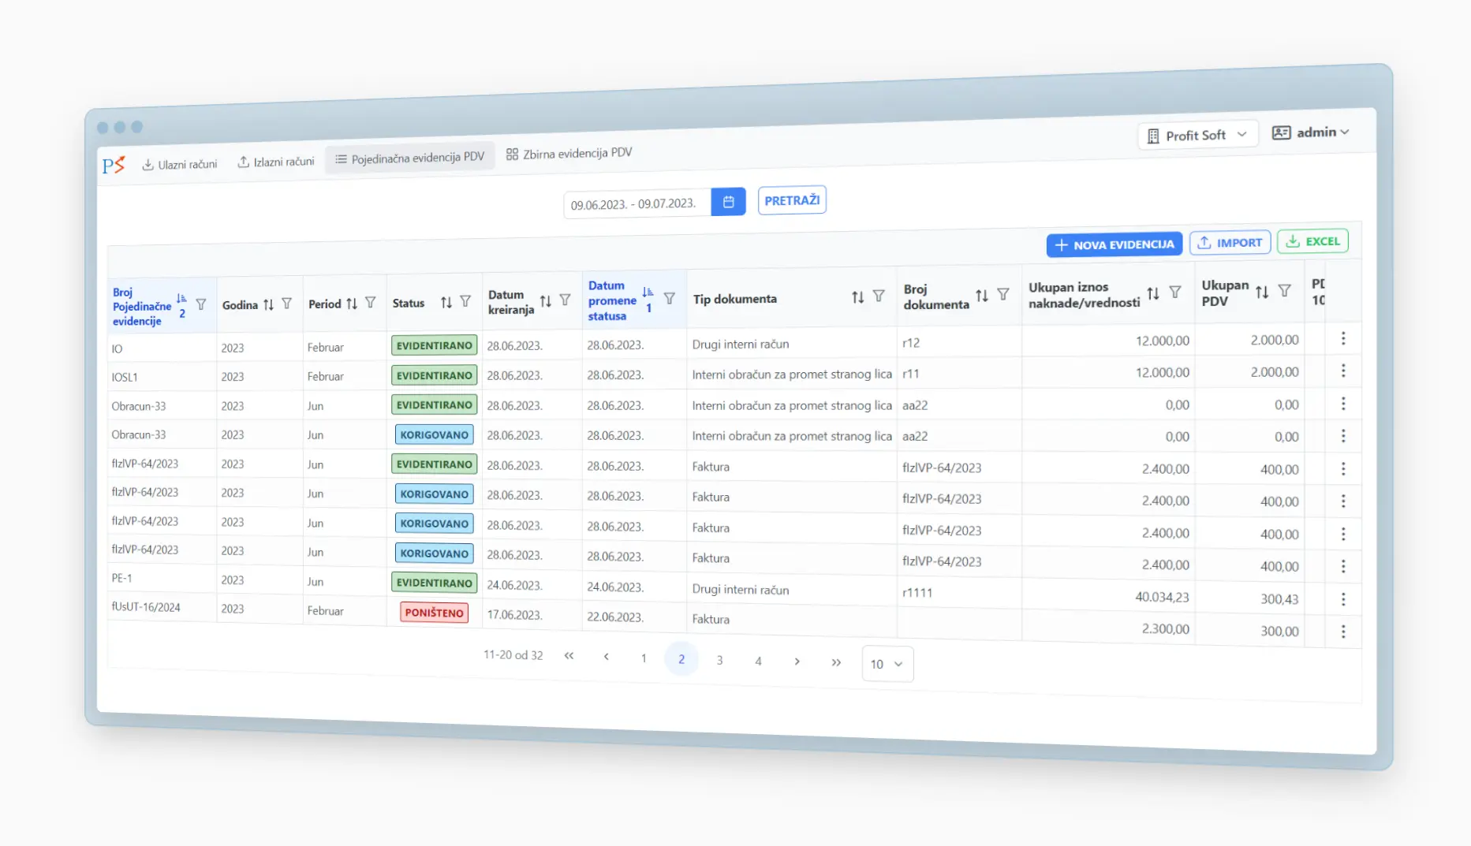Click the PS logo icon
Viewport: 1471px width, 846px height.
pos(114,165)
